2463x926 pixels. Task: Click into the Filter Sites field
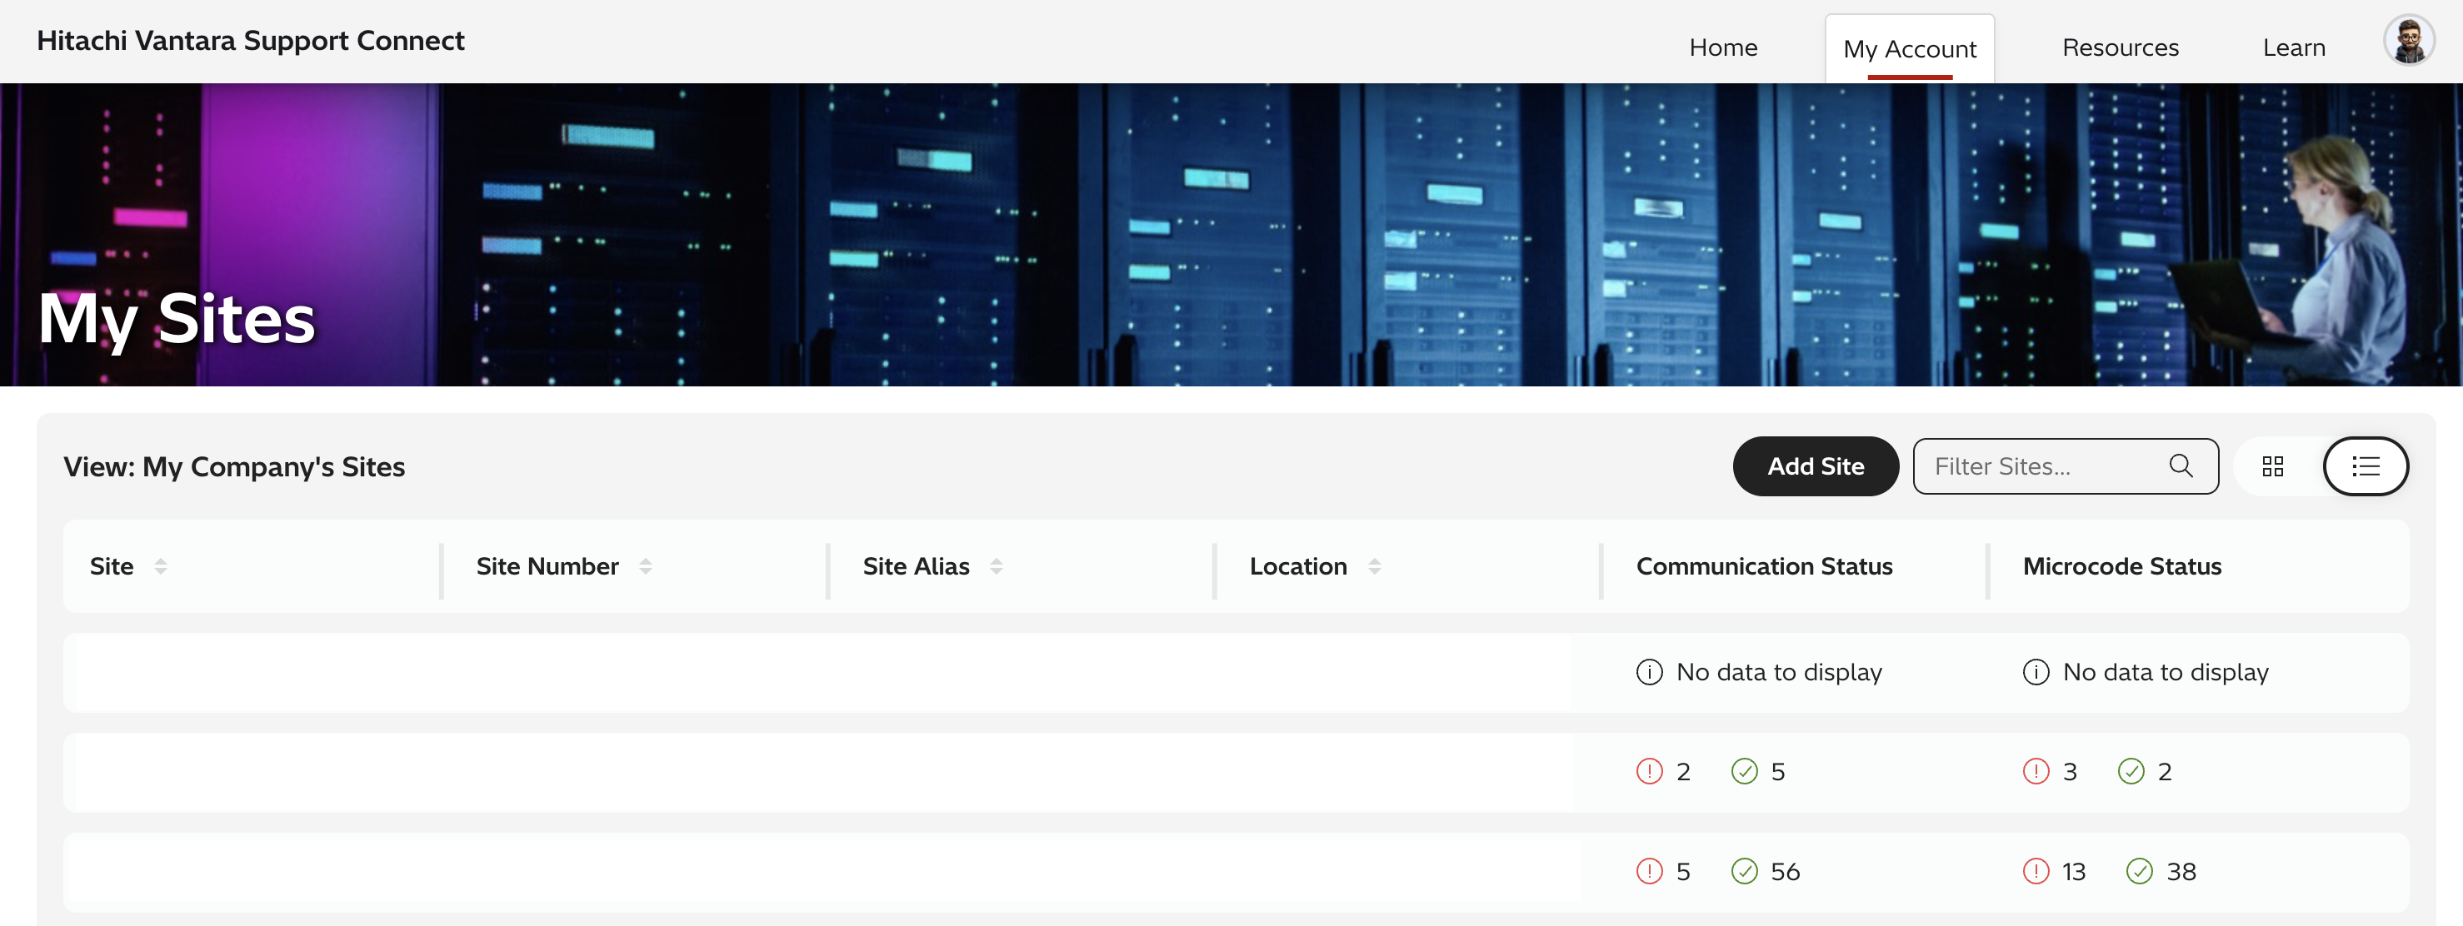pos(2066,466)
